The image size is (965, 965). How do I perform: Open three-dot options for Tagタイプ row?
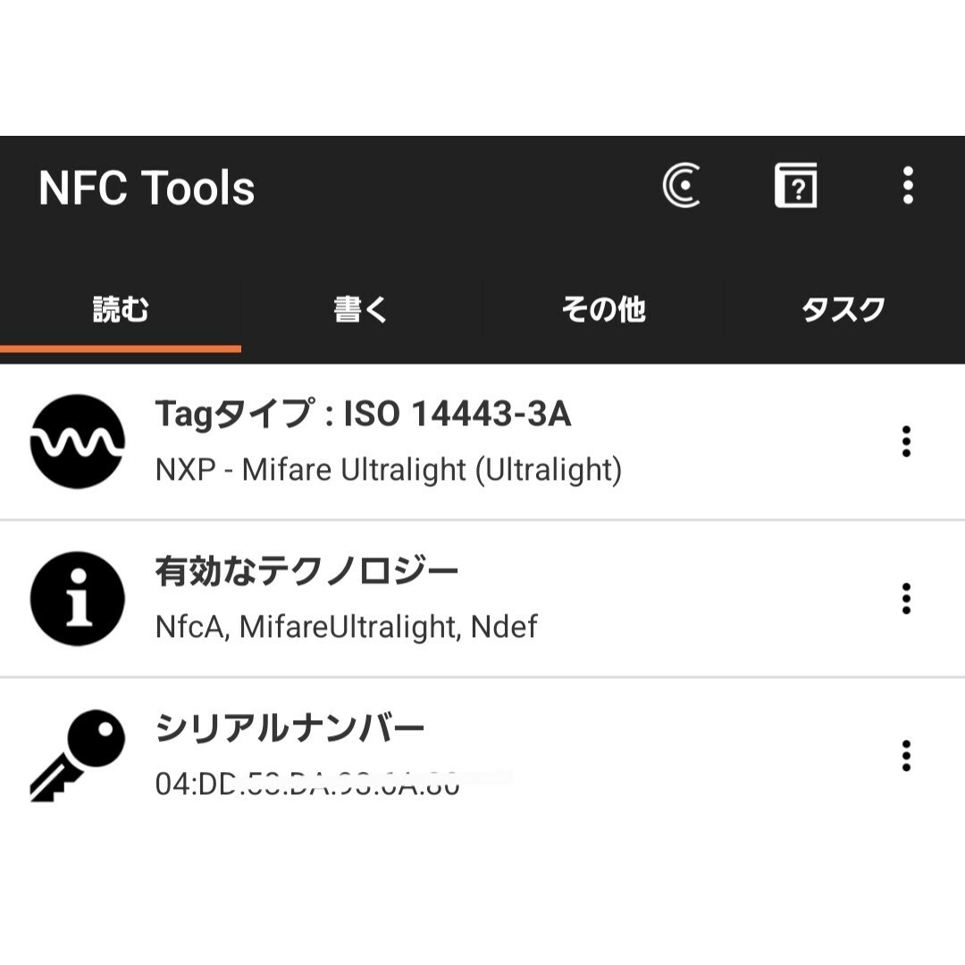click(x=906, y=441)
